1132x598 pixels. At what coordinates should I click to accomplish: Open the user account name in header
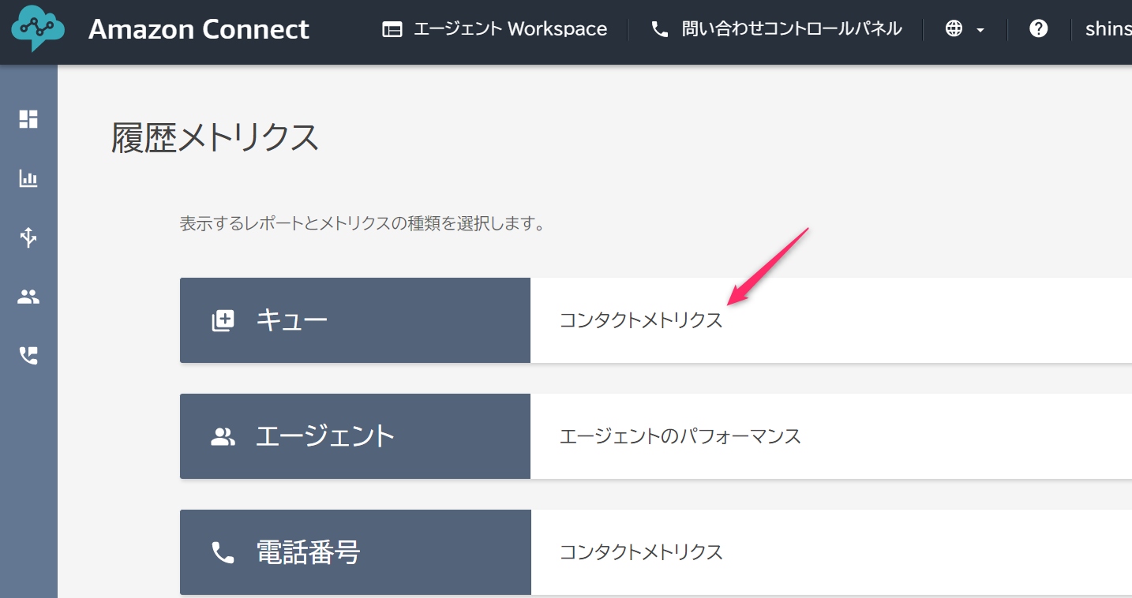(1108, 29)
